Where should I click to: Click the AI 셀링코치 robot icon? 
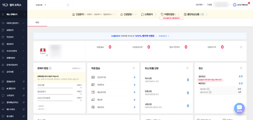click(x=3, y=88)
